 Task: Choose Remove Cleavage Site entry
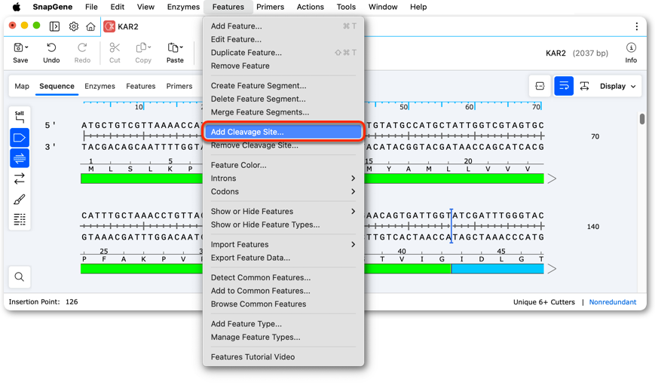pyautogui.click(x=283, y=145)
